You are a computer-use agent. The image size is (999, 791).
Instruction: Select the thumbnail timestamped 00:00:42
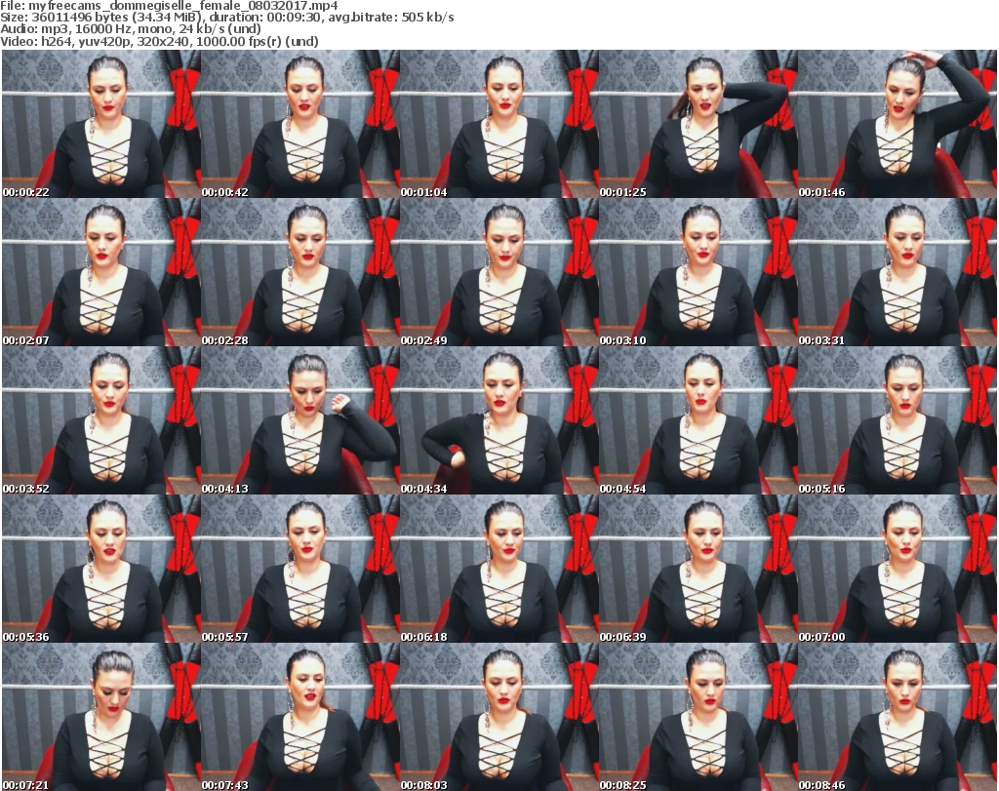(x=300, y=124)
